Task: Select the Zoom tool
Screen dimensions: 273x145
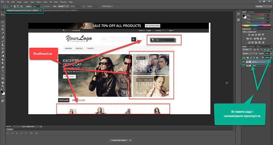Action: pyautogui.click(x=3, y=86)
